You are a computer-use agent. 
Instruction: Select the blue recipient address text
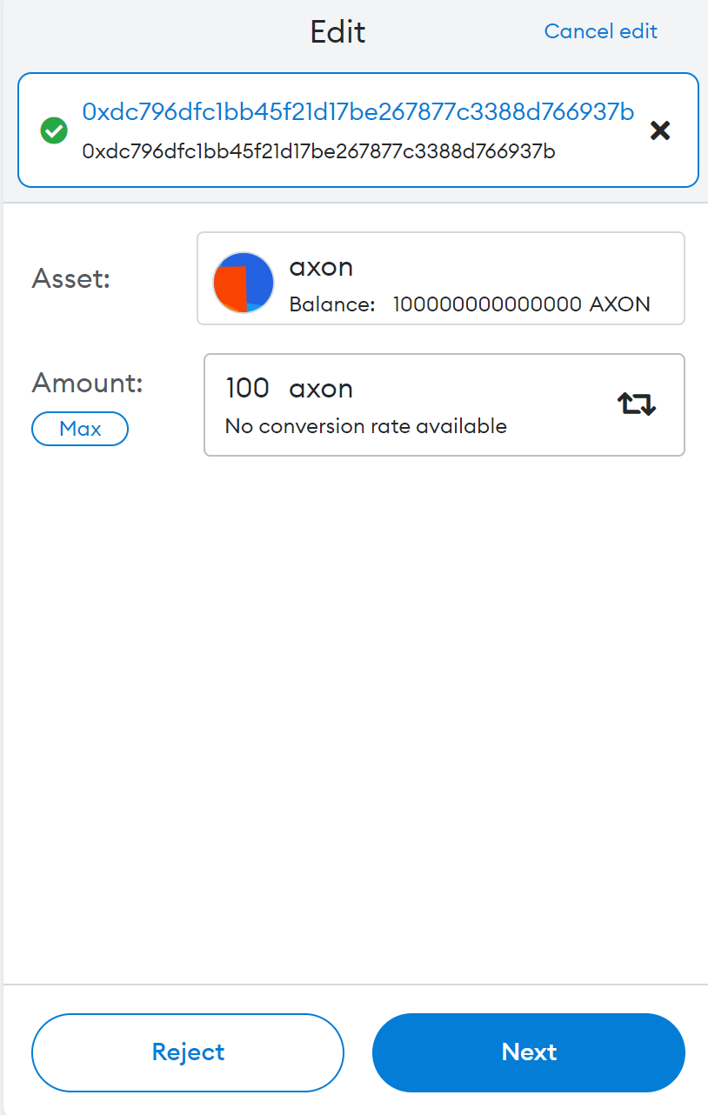(358, 111)
